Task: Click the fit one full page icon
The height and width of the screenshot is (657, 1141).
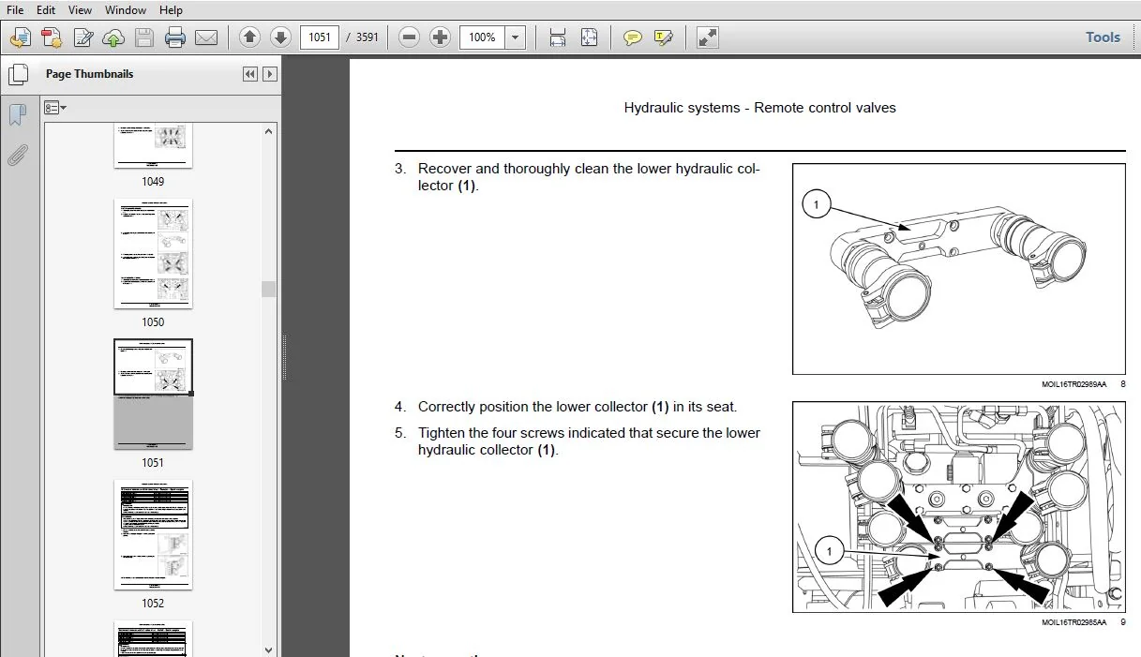Action: tap(589, 37)
